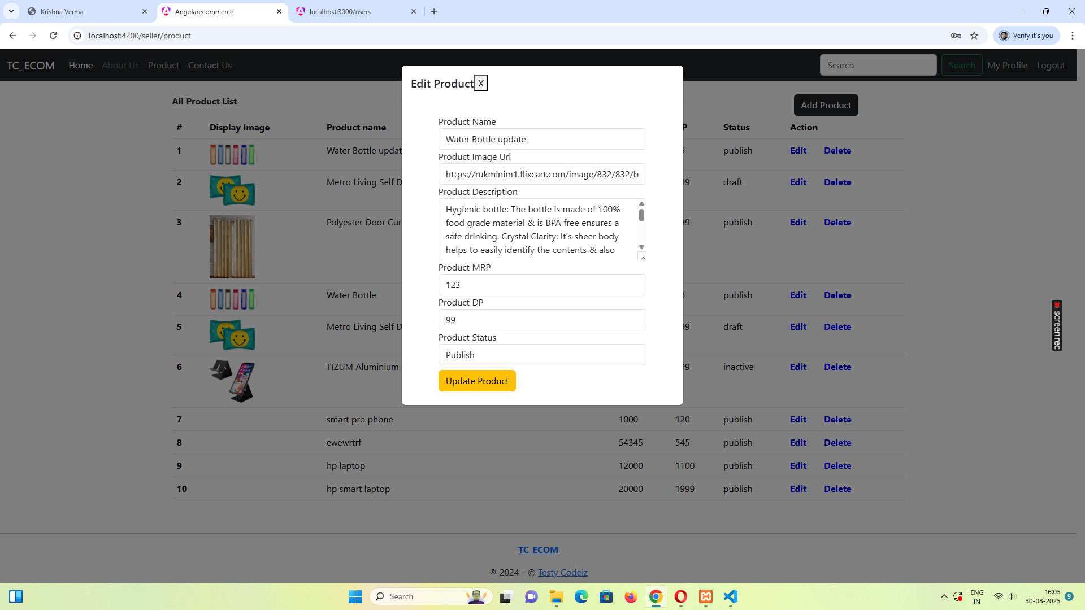Screen dimensions: 1085x610
Task: Open the Testy Codeiz footer link
Action: pos(562,572)
